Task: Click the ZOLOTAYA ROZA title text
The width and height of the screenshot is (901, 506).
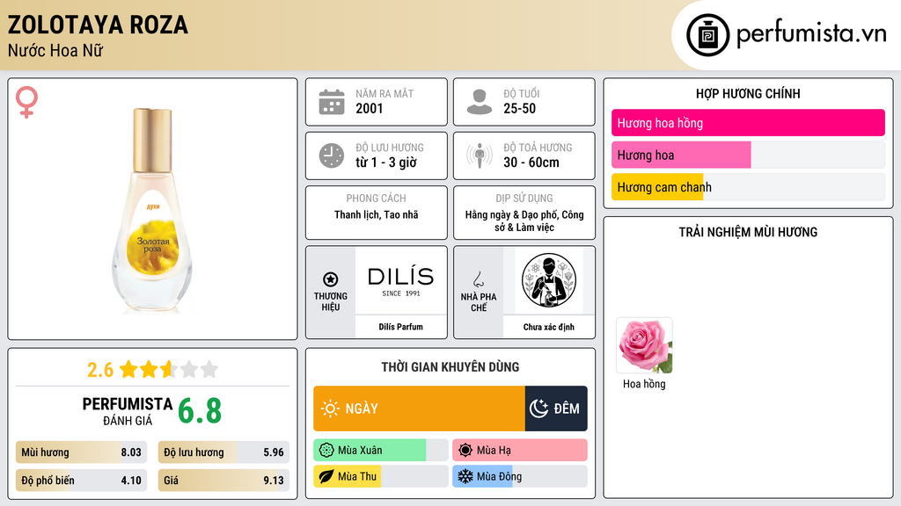Action: tap(98, 25)
